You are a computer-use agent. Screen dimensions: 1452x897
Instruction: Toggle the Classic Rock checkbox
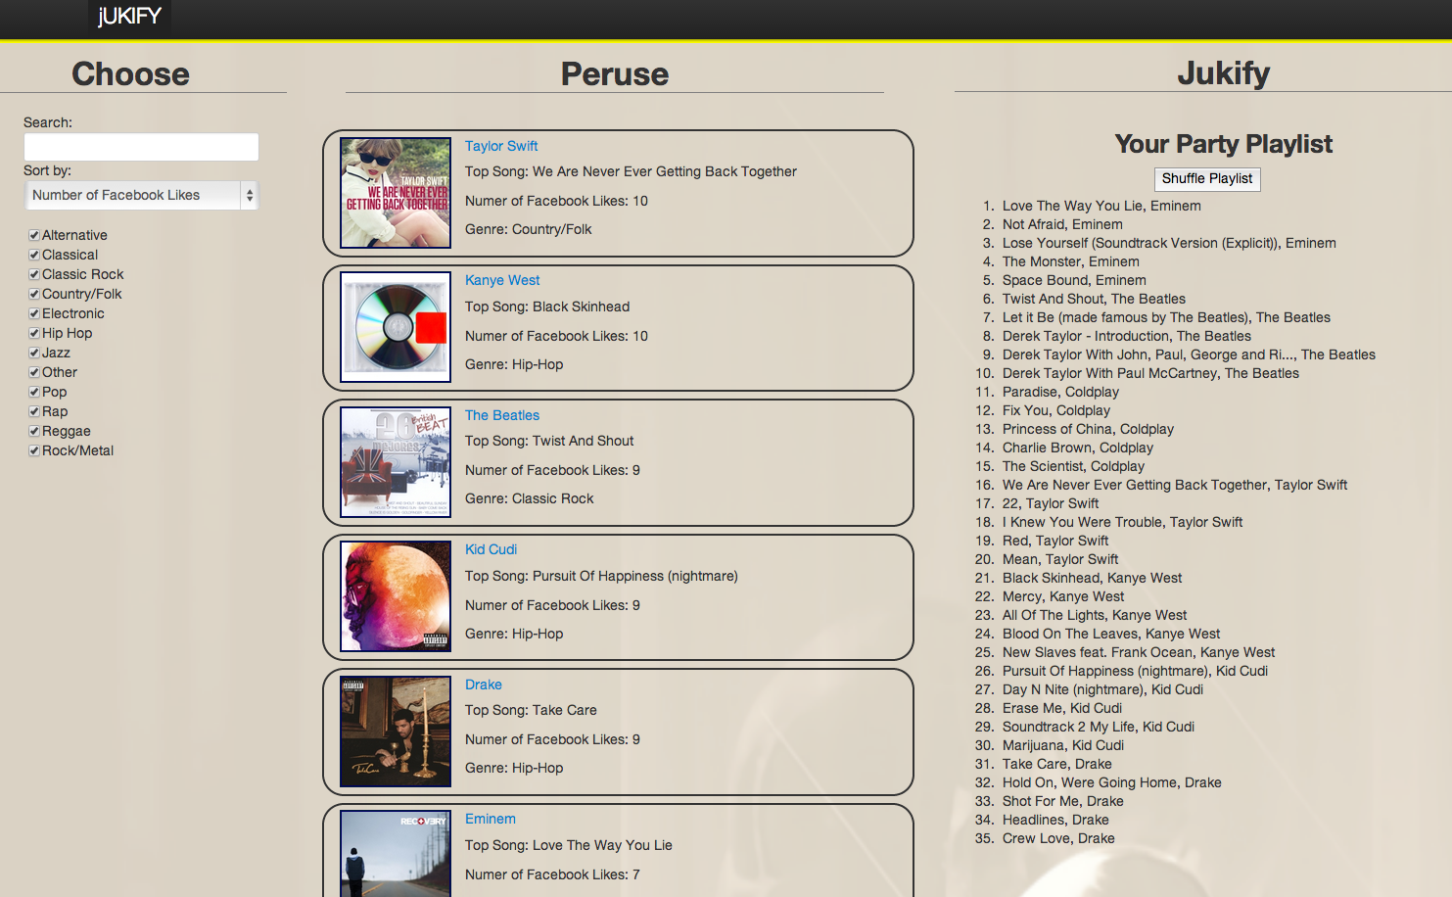(34, 274)
